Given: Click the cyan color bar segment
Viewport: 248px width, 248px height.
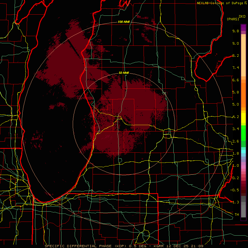Looking at the screenshot, I should pos(243,152).
